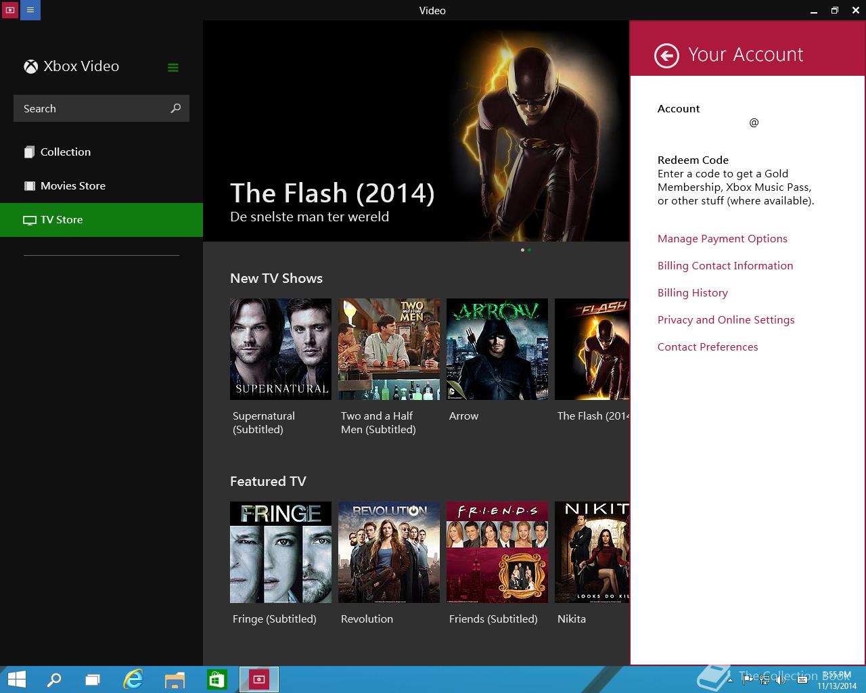This screenshot has height=693, width=866.
Task: Click the Movies Store film icon
Action: pyautogui.click(x=29, y=185)
